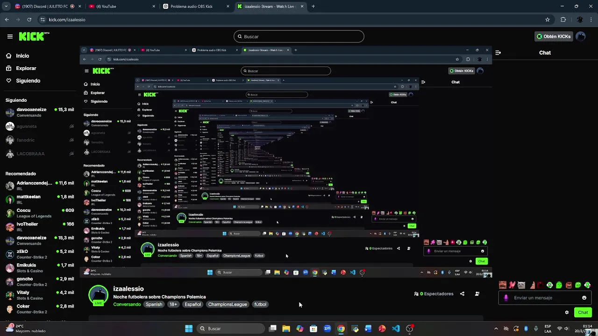Click the fútbol tag
Viewport: 598px width, 336px height.
260,305
